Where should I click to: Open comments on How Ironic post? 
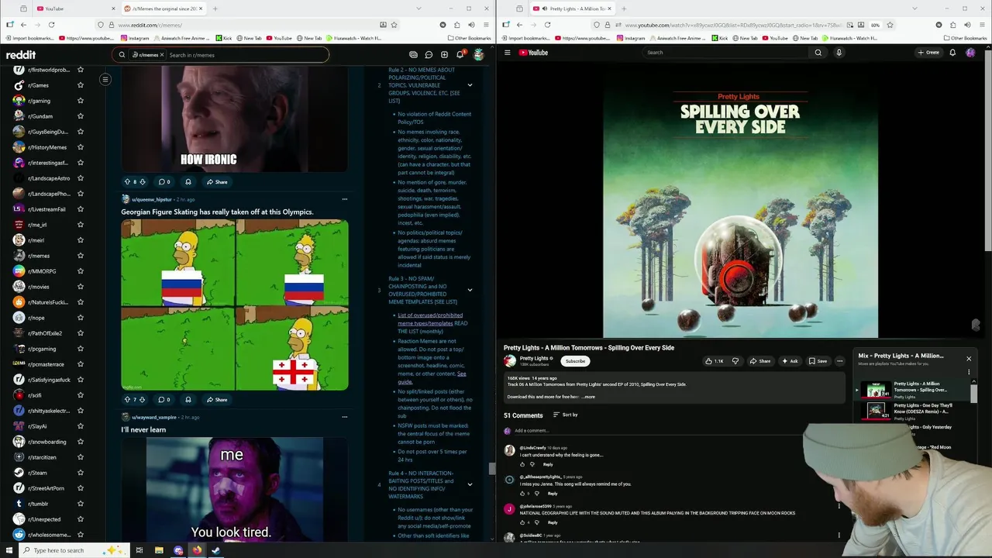point(164,182)
